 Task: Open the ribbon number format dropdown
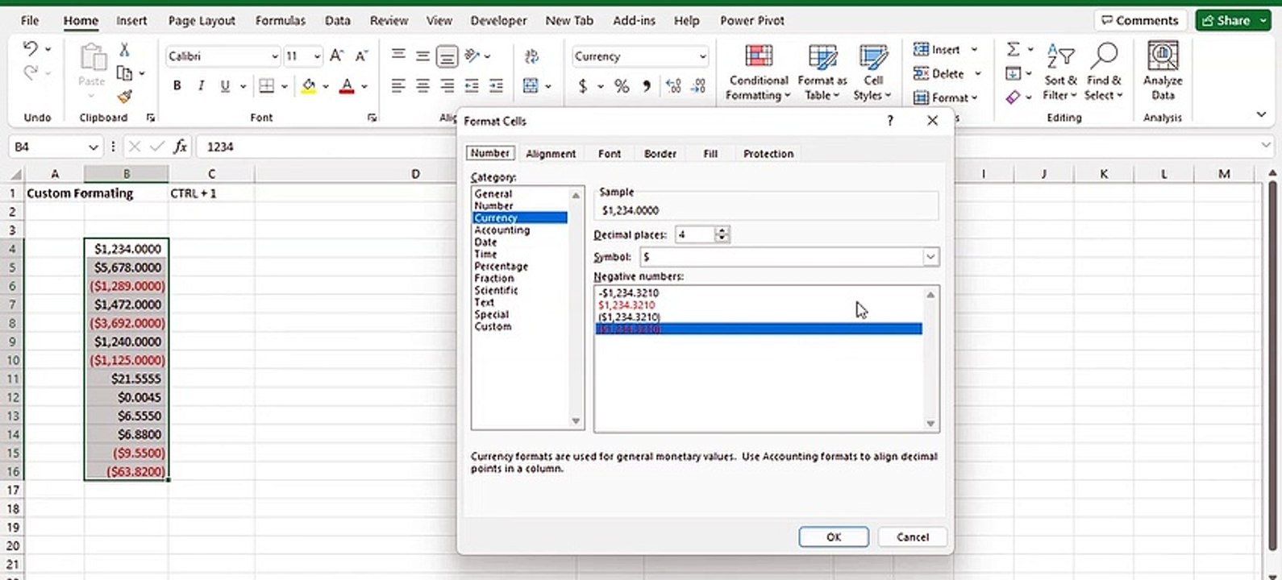[x=702, y=56]
